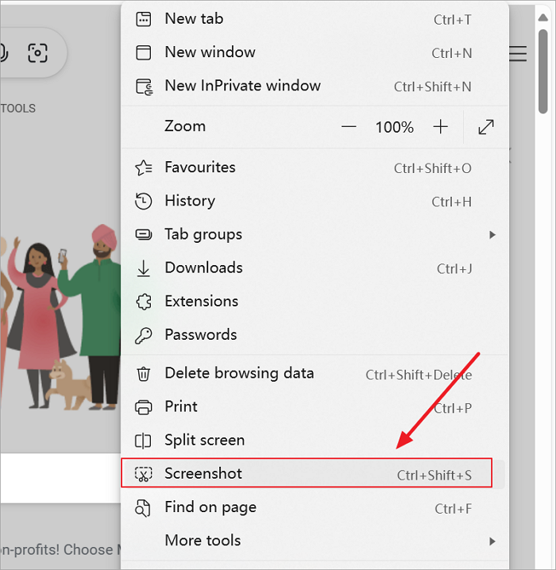
Task: Click the Print printer icon
Action: click(x=144, y=406)
